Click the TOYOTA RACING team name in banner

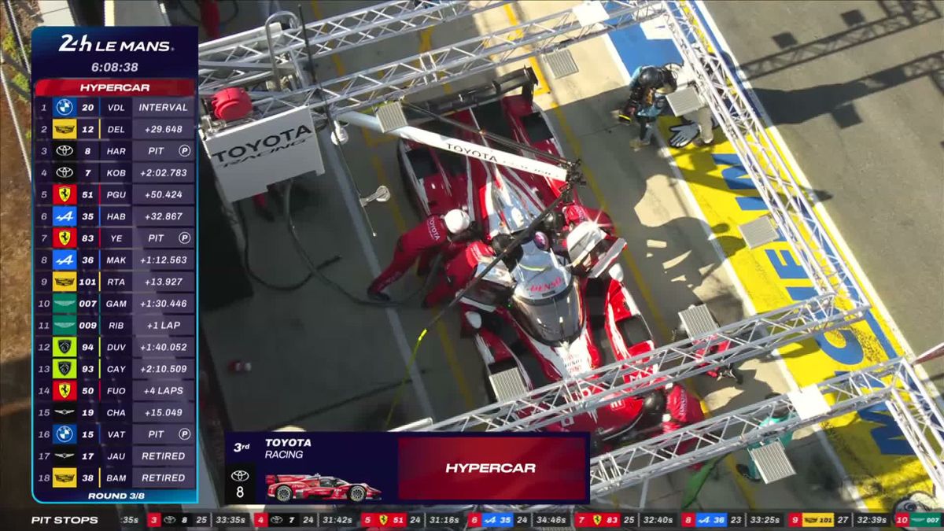288,448
